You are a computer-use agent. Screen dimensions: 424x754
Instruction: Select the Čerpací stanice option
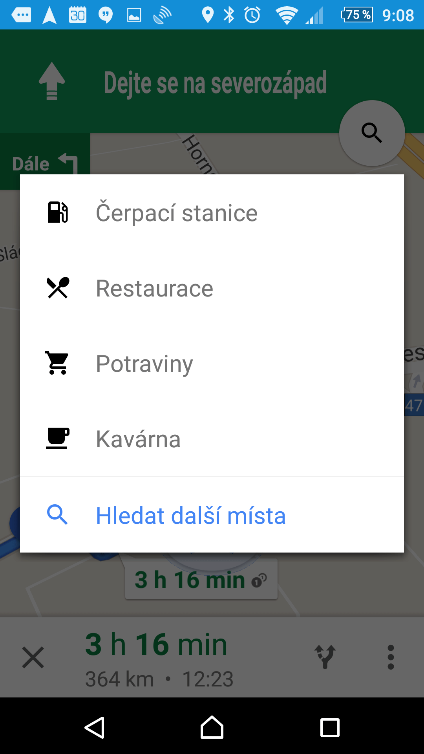(212, 212)
